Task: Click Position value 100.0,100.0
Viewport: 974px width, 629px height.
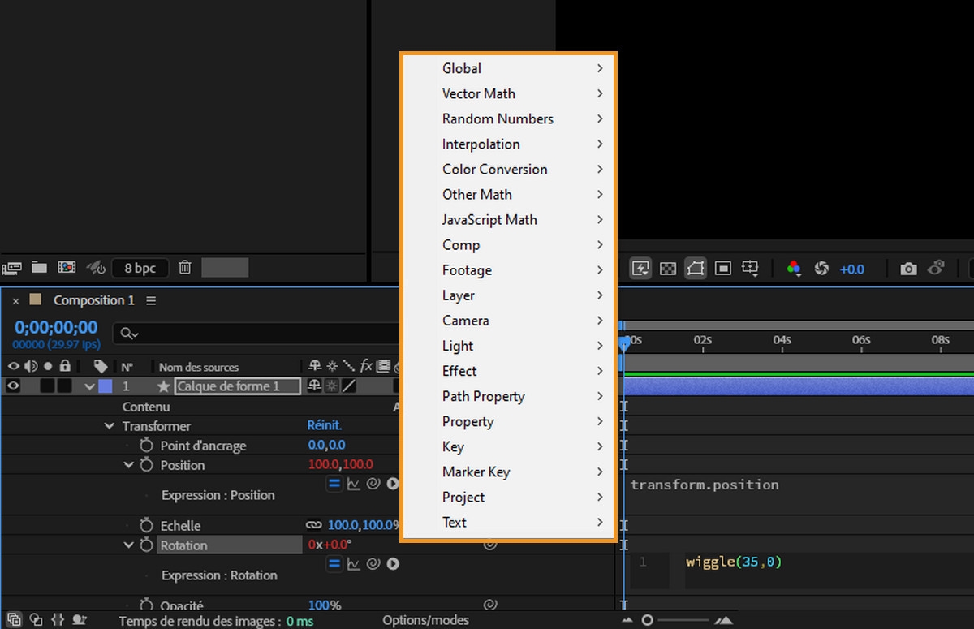Action: tap(341, 465)
